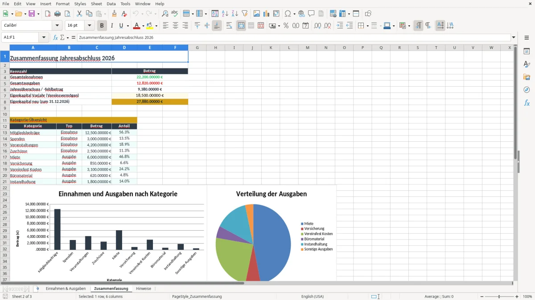
Task: Run the spelling check
Action: [175, 14]
